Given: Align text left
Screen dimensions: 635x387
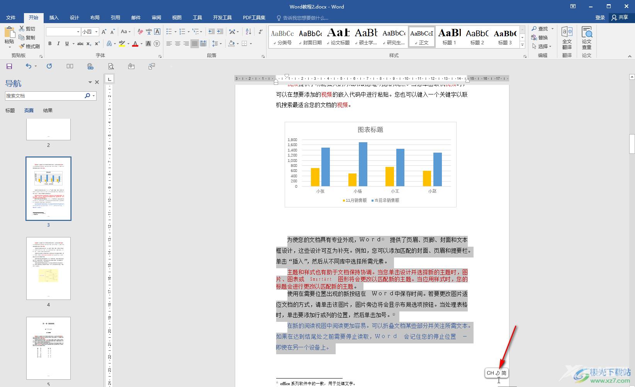Looking at the screenshot, I should (169, 44).
